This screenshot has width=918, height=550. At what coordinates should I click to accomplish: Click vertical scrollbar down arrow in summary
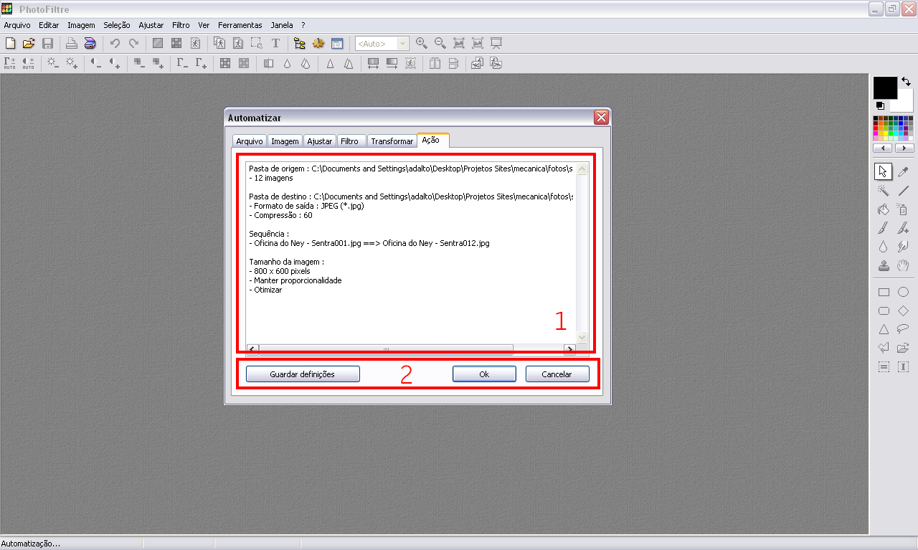click(x=582, y=337)
